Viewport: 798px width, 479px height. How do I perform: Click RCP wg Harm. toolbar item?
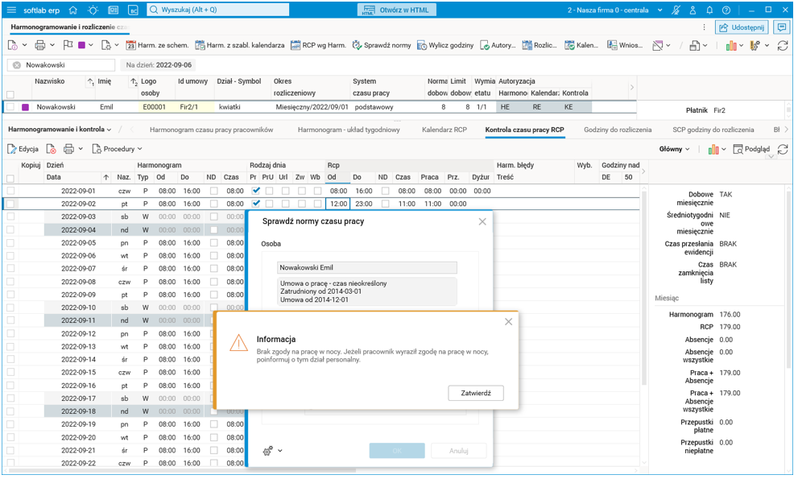point(318,45)
